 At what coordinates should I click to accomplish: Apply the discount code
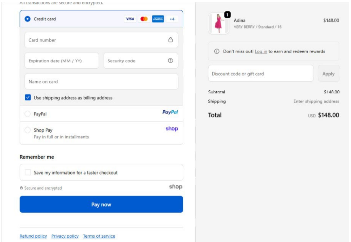coord(328,73)
